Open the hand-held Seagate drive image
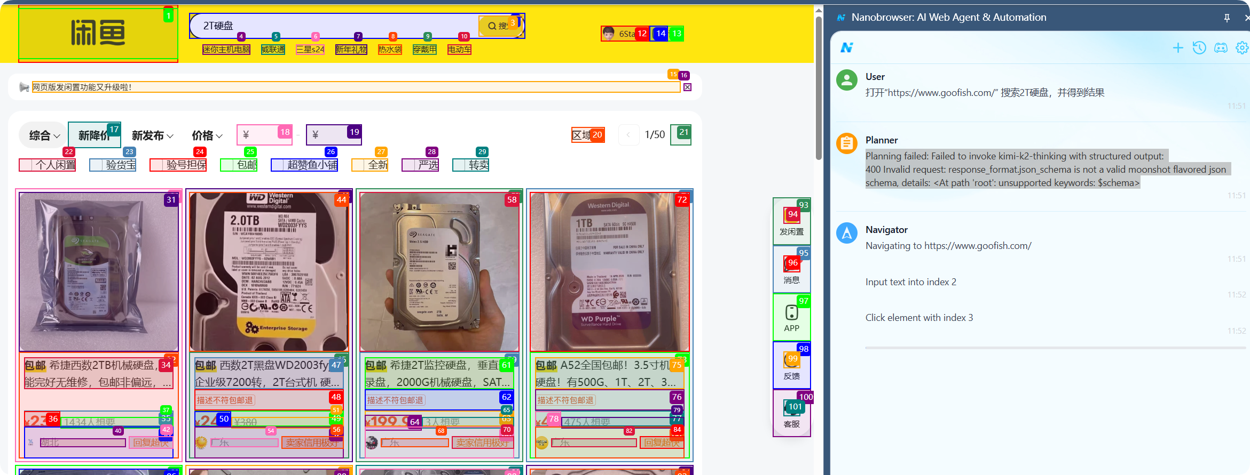 tap(439, 271)
